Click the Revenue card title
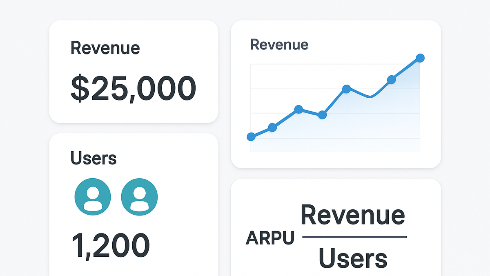This screenshot has width=490, height=276. [105, 48]
